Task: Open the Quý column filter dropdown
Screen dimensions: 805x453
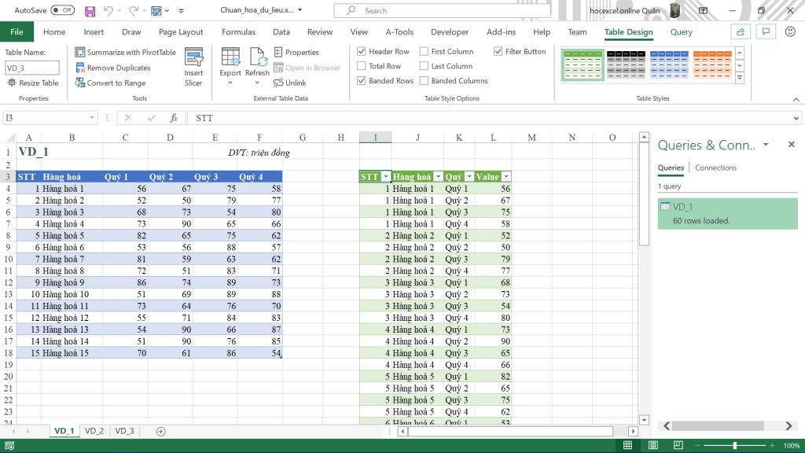Action: point(468,177)
